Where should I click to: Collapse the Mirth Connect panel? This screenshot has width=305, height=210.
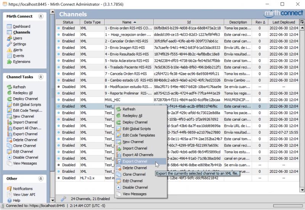tap(41, 17)
